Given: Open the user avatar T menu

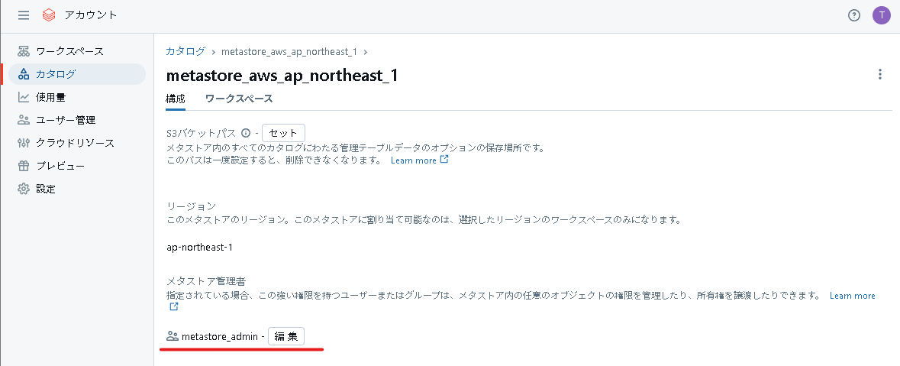Looking at the screenshot, I should pyautogui.click(x=881, y=15).
